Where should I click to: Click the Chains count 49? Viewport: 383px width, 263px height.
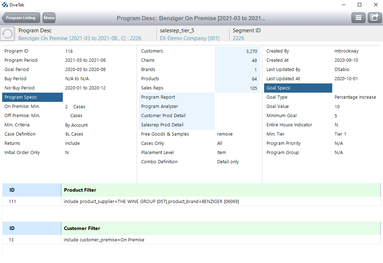(254, 61)
